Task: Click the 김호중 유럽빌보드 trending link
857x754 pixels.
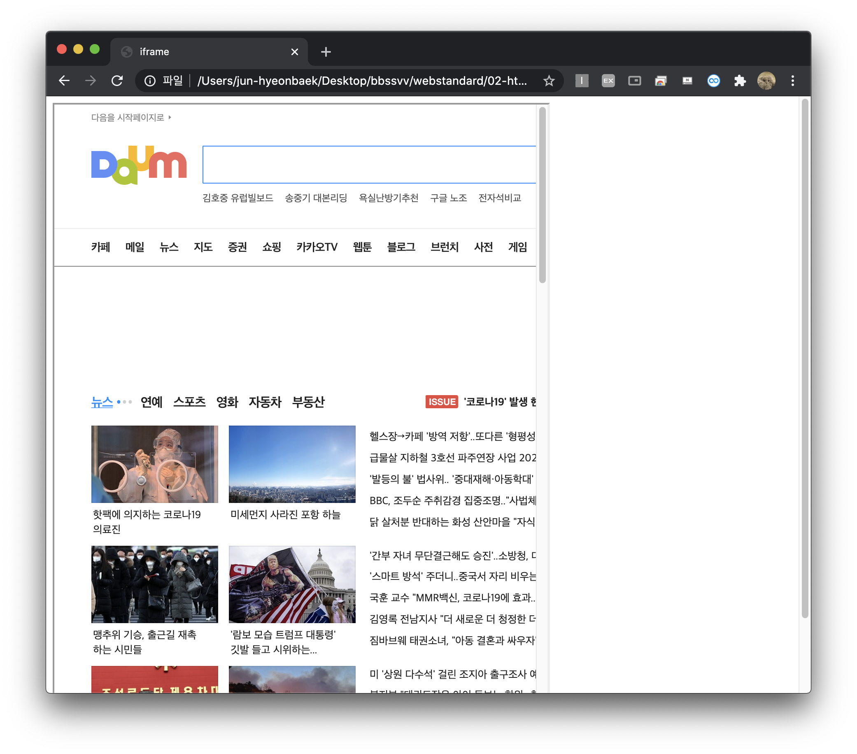Action: pyautogui.click(x=238, y=198)
